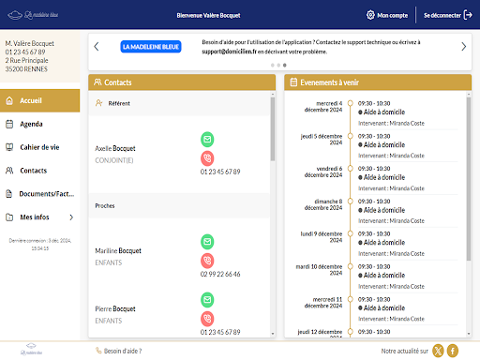Click the email icon for Pierre Bocquet
Viewport: 480px width, 360px height.
(207, 300)
